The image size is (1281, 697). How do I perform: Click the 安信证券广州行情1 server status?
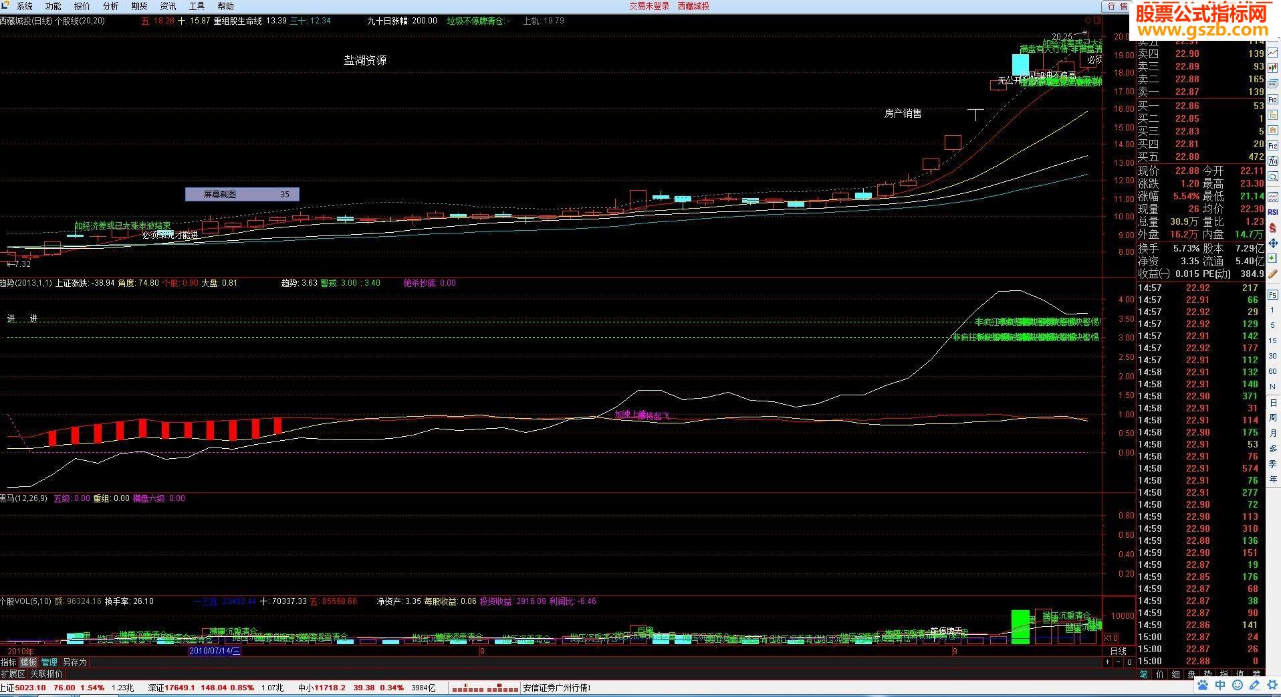[x=557, y=688]
